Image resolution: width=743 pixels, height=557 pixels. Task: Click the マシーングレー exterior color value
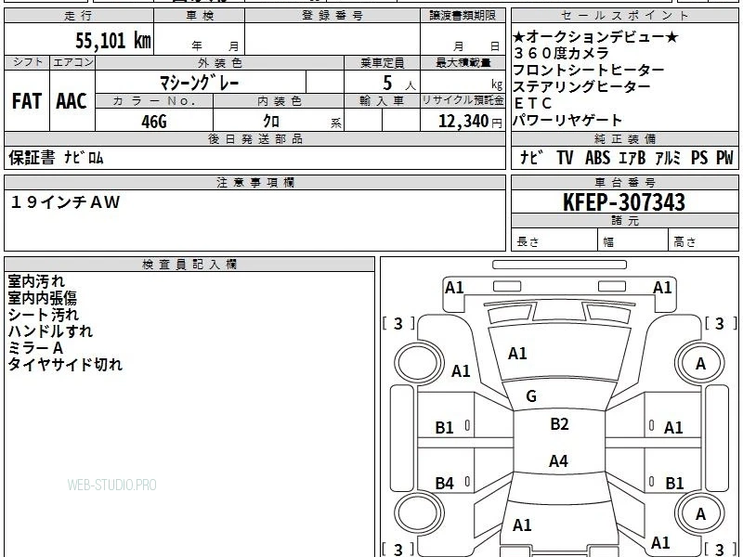200,83
